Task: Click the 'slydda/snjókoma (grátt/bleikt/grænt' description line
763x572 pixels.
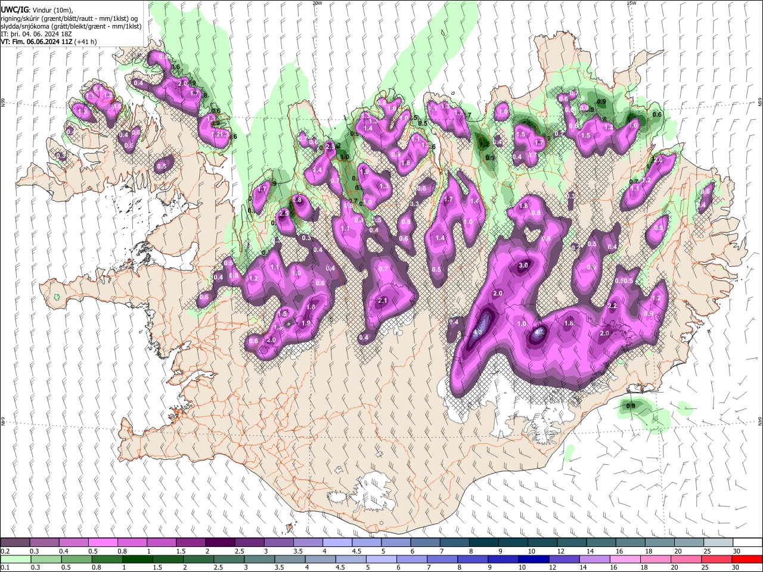Action: [x=71, y=26]
